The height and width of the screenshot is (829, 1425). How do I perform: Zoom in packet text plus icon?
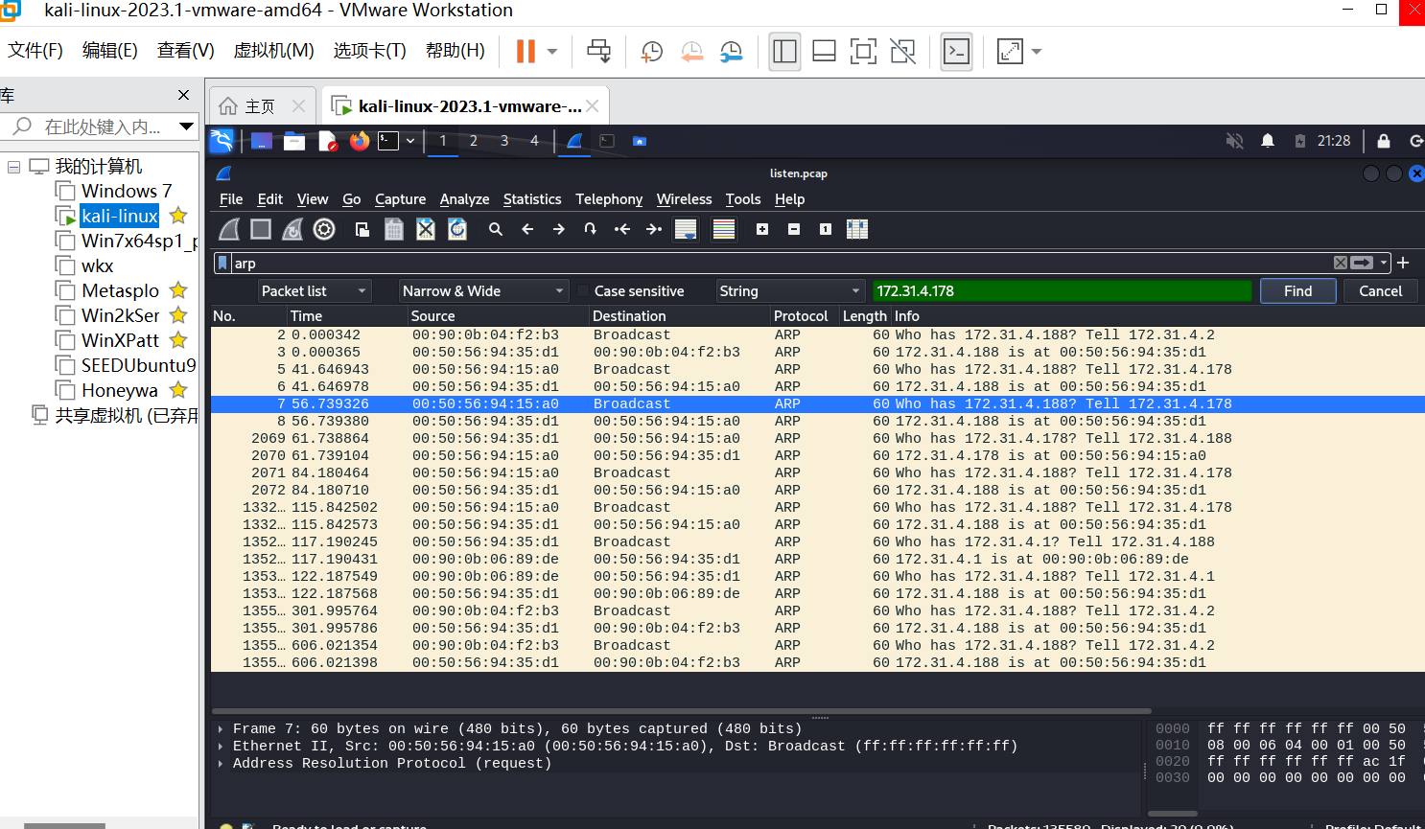(x=762, y=229)
